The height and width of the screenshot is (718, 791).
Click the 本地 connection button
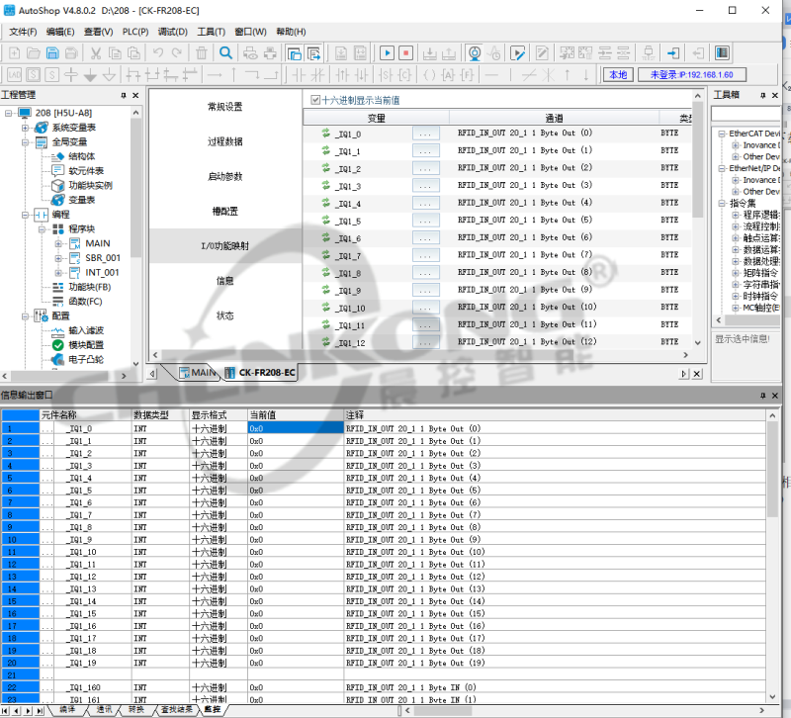pyautogui.click(x=617, y=75)
